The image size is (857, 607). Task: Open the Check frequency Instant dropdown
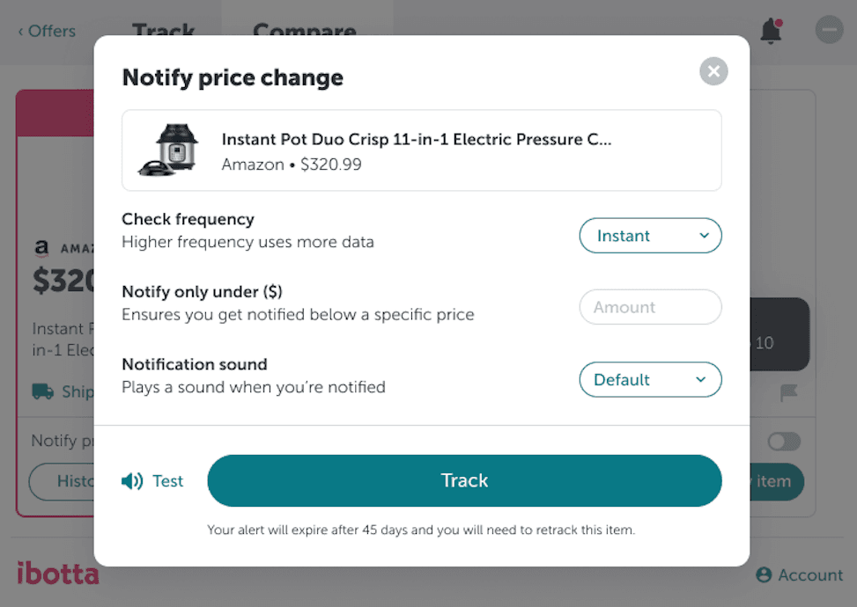(650, 236)
